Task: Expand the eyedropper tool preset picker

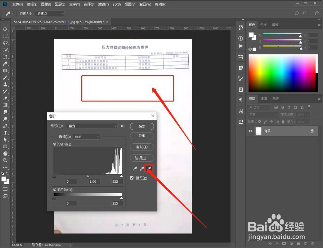Action: click(x=13, y=14)
